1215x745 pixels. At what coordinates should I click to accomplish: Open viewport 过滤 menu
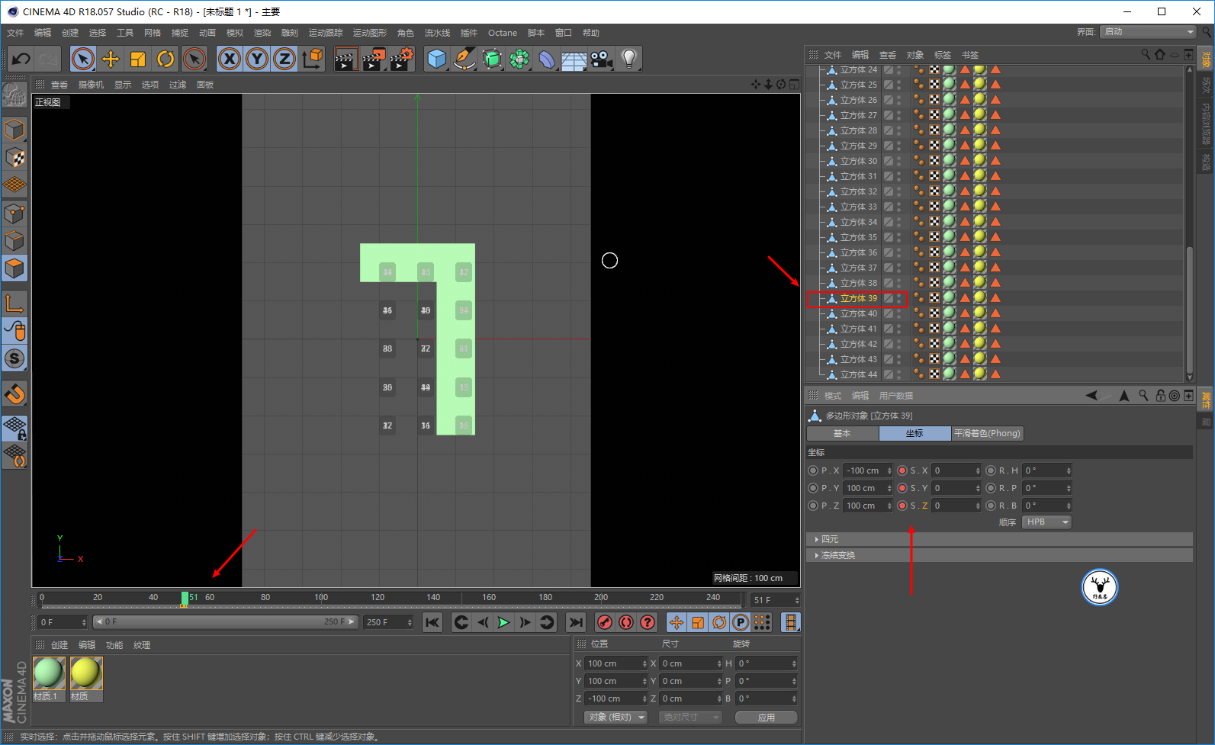click(x=178, y=85)
